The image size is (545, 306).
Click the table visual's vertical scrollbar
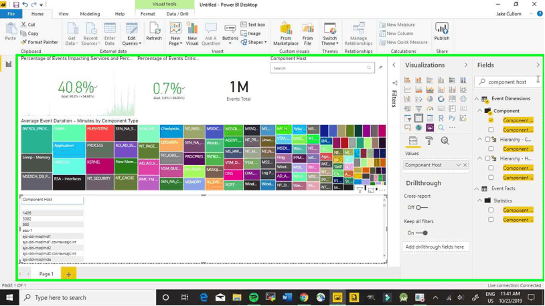[x=384, y=229]
